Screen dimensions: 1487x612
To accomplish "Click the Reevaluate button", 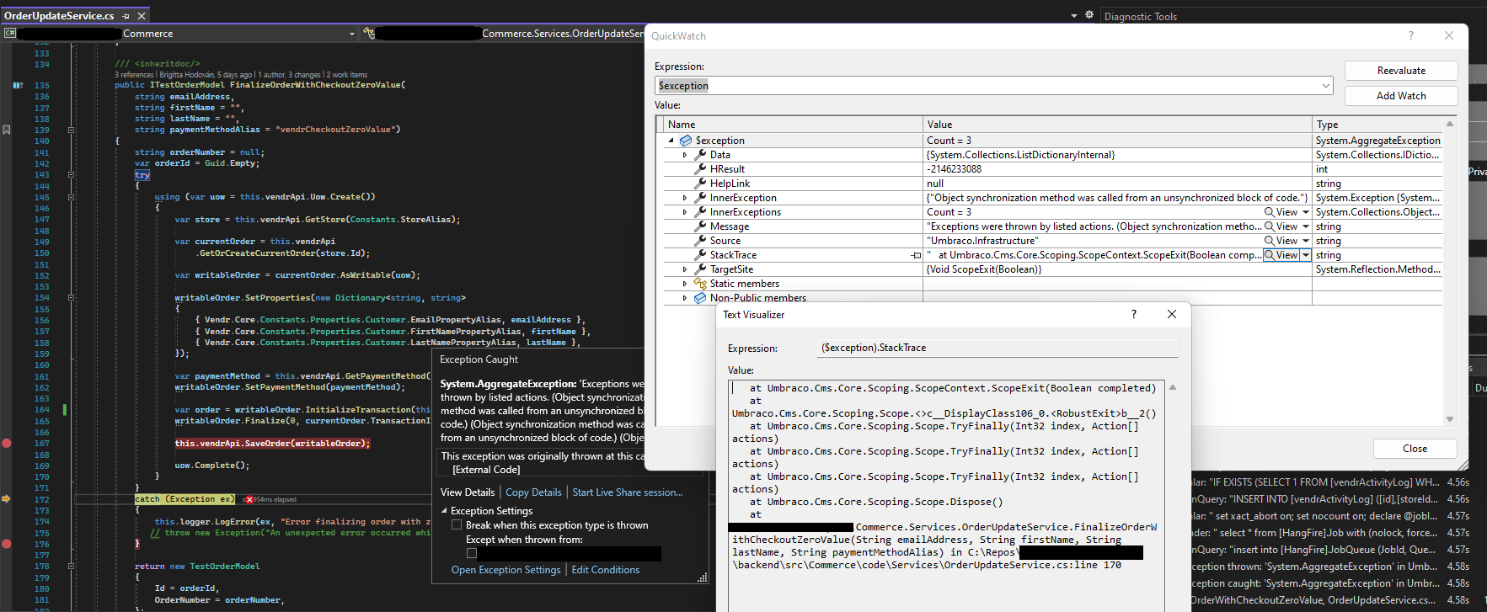I will pos(1401,71).
